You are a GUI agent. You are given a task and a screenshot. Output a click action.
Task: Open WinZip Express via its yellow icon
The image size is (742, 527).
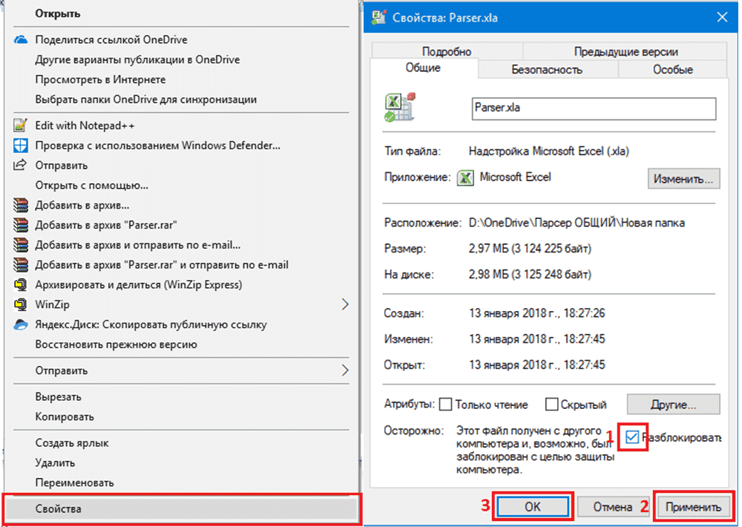click(x=22, y=284)
